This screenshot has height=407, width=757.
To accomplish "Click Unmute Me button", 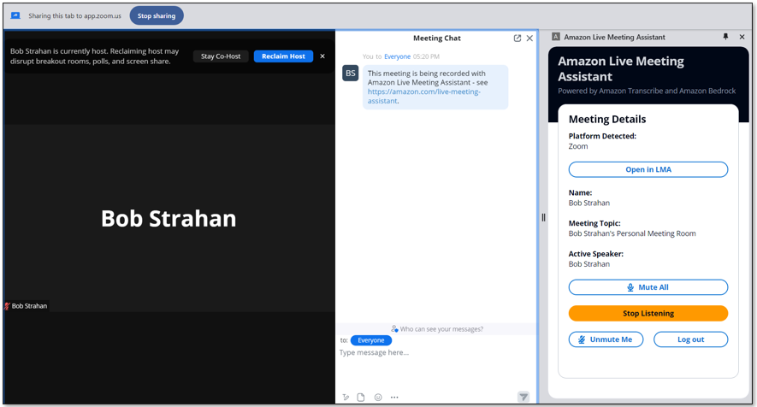I will click(x=606, y=339).
